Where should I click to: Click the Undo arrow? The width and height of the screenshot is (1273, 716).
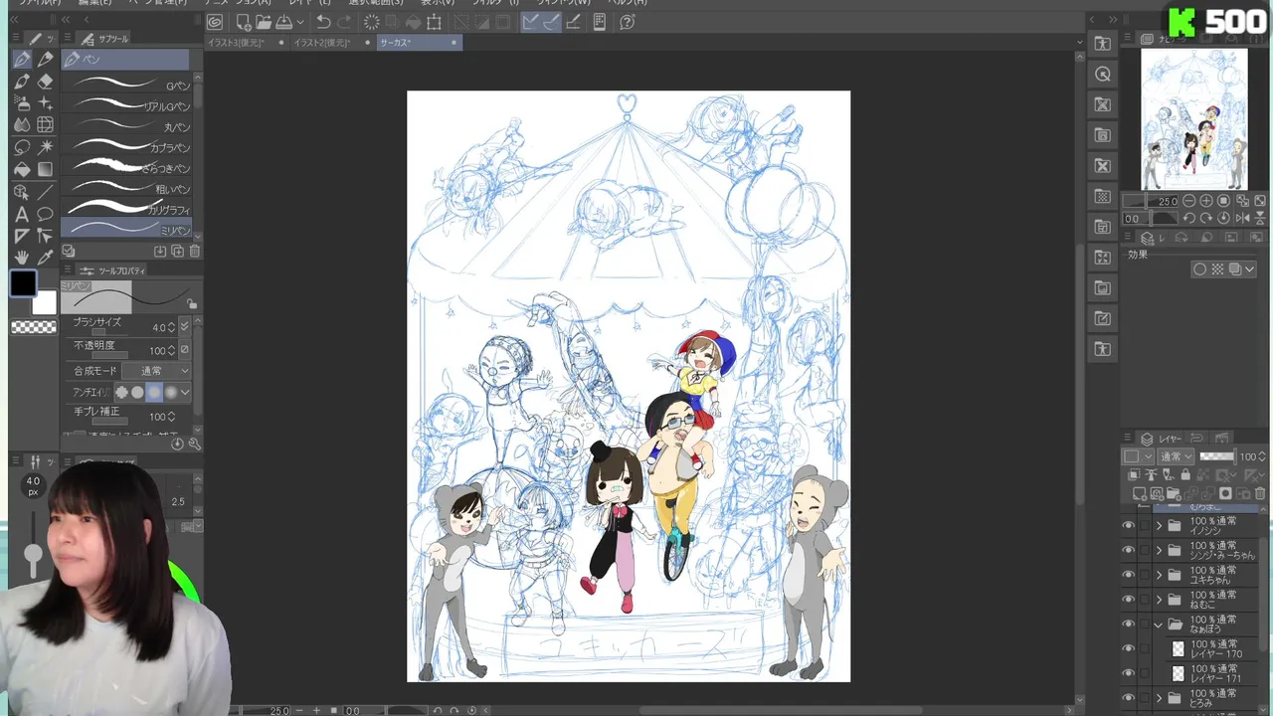click(323, 22)
